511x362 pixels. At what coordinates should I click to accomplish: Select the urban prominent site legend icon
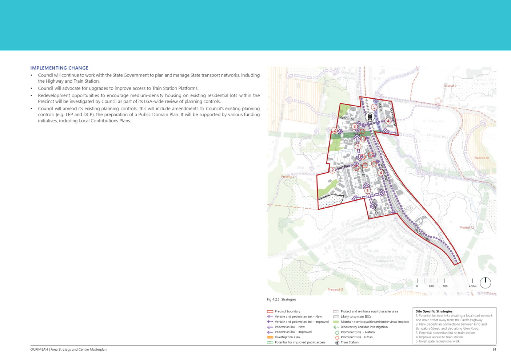click(337, 337)
